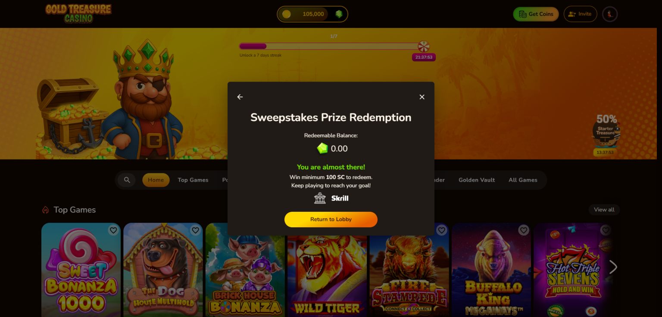
Task: Select the Home tab
Action: (156, 180)
